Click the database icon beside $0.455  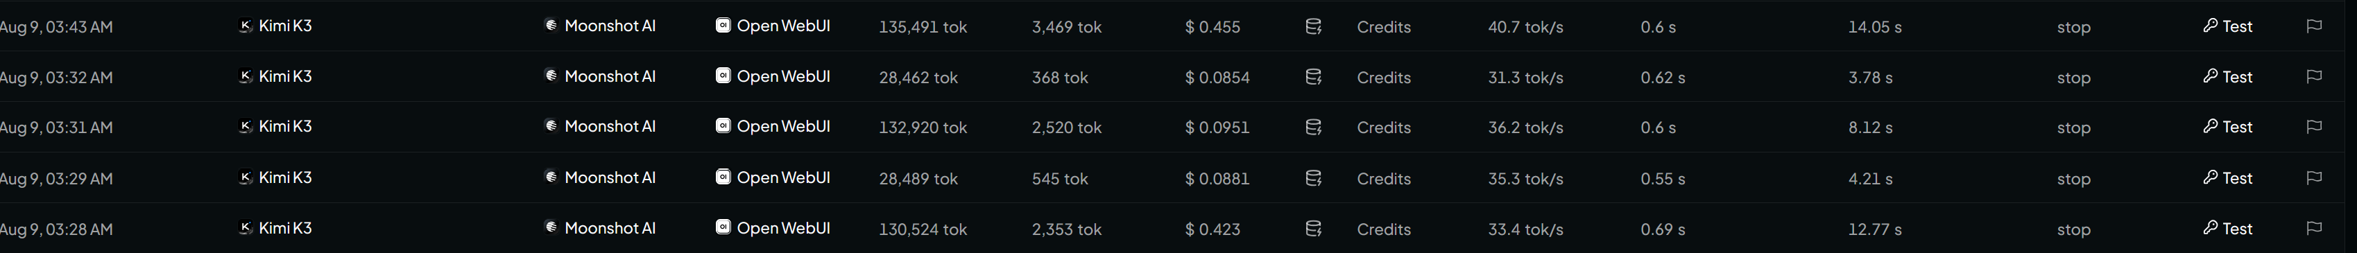point(1313,26)
